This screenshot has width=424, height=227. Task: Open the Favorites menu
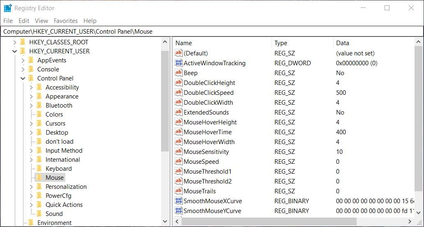tap(65, 21)
